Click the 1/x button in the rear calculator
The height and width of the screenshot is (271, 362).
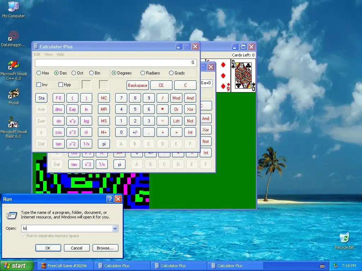tap(102, 164)
